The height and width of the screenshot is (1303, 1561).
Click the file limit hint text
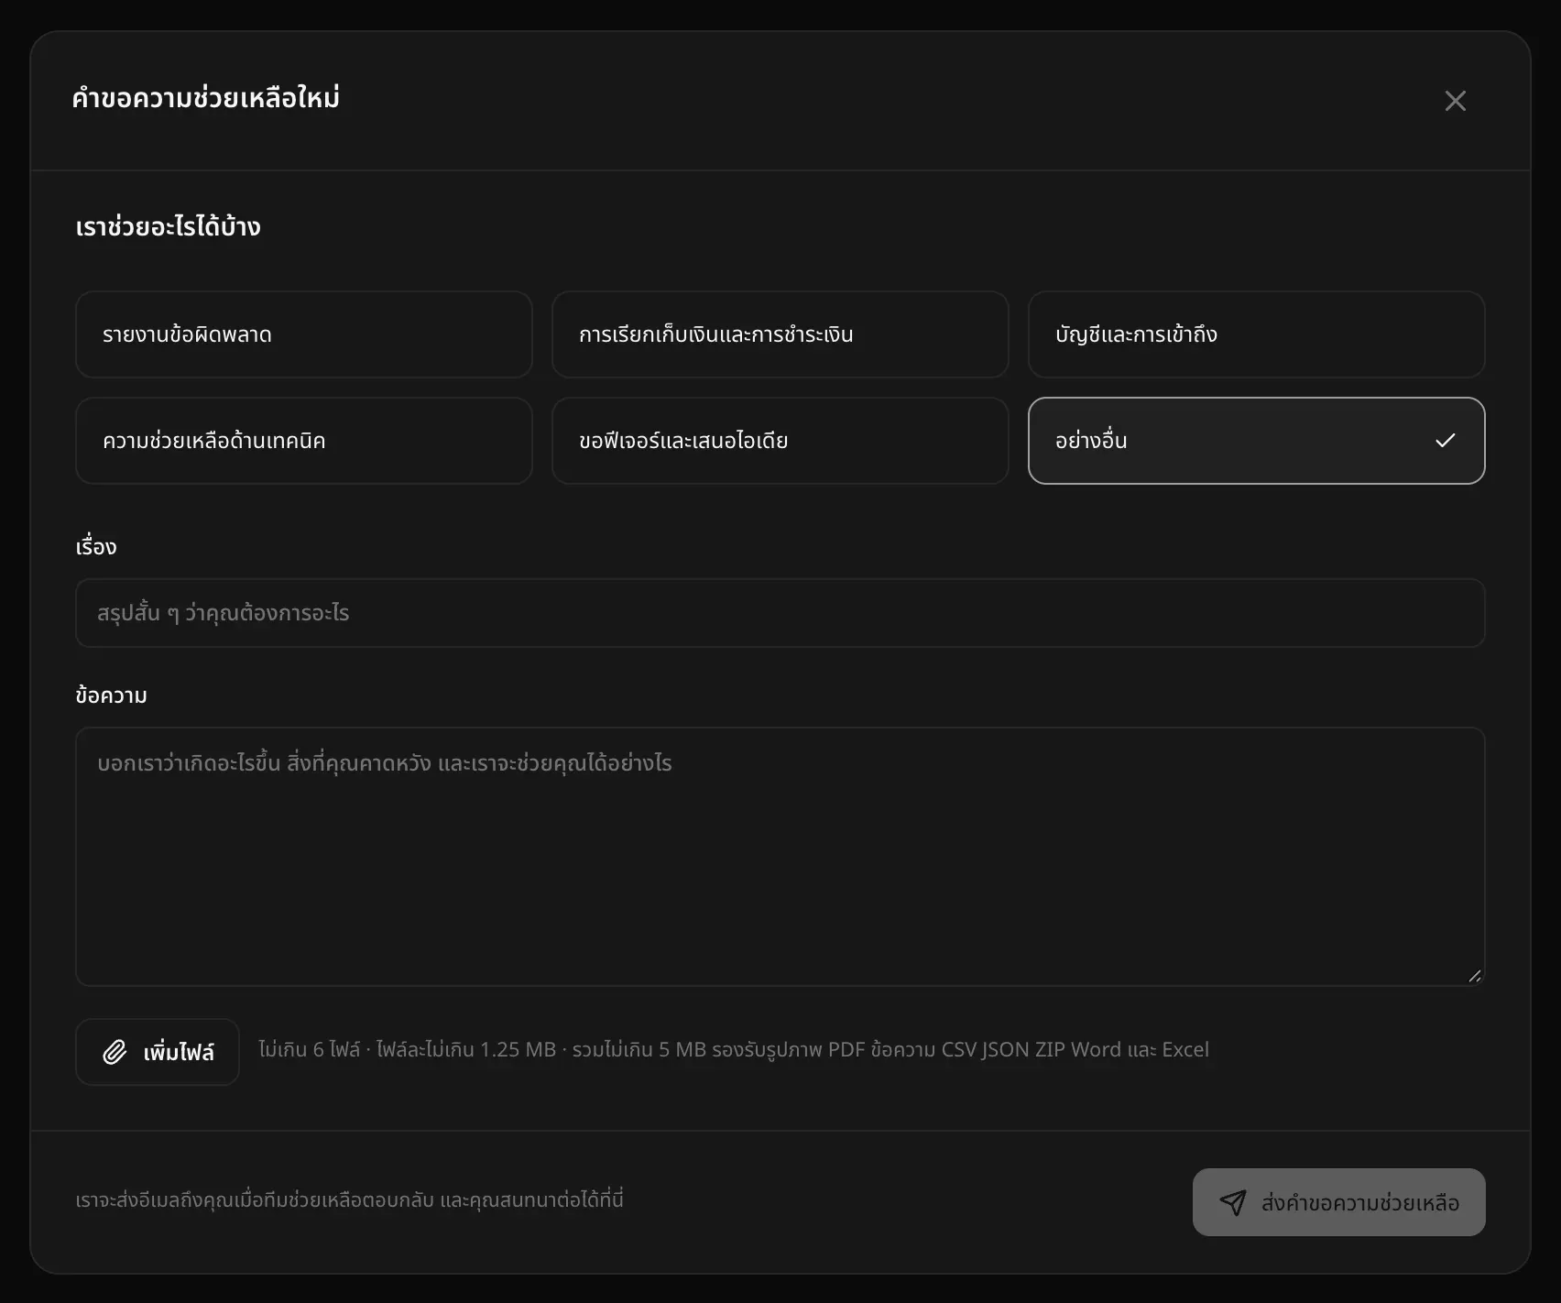tap(734, 1050)
